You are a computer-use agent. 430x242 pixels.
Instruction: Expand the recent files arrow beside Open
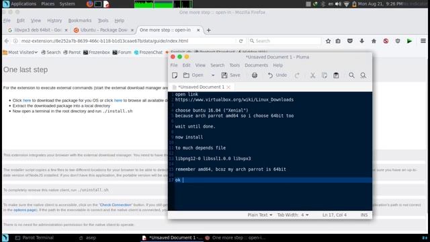click(x=213, y=75)
